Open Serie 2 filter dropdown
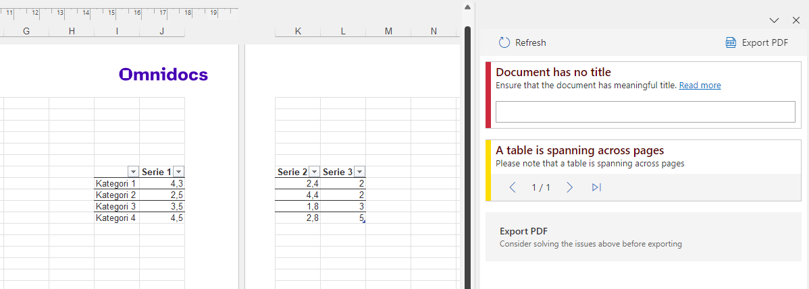 tap(314, 172)
